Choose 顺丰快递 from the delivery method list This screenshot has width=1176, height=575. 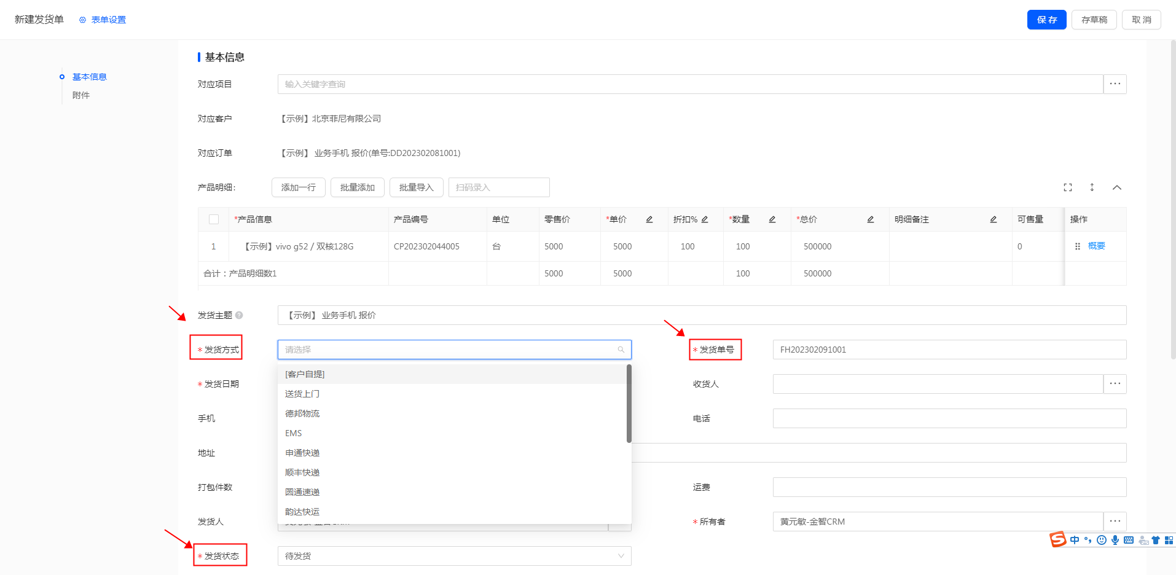[x=452, y=472]
